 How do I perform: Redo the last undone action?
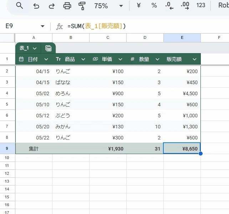point(52,6)
